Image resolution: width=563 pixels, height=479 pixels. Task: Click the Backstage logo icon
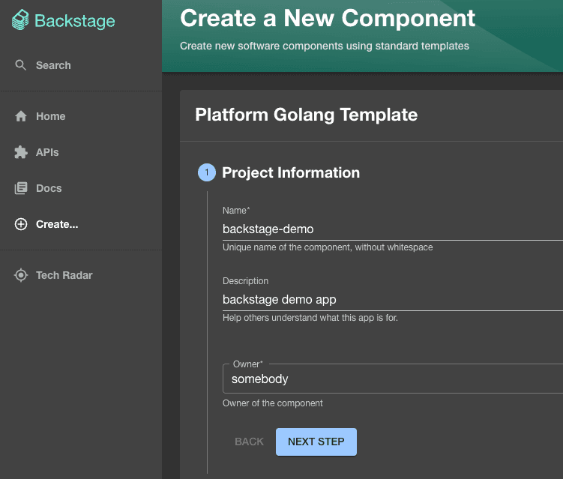[x=20, y=19]
